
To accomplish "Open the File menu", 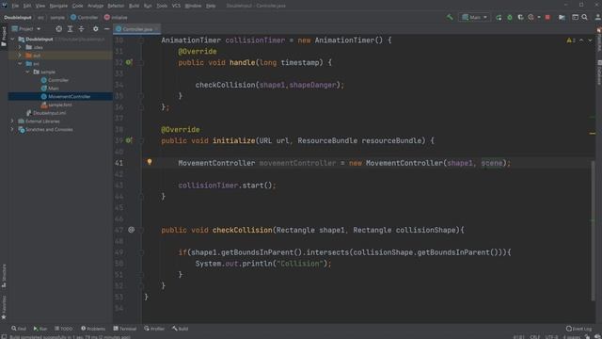I will click(x=15, y=6).
